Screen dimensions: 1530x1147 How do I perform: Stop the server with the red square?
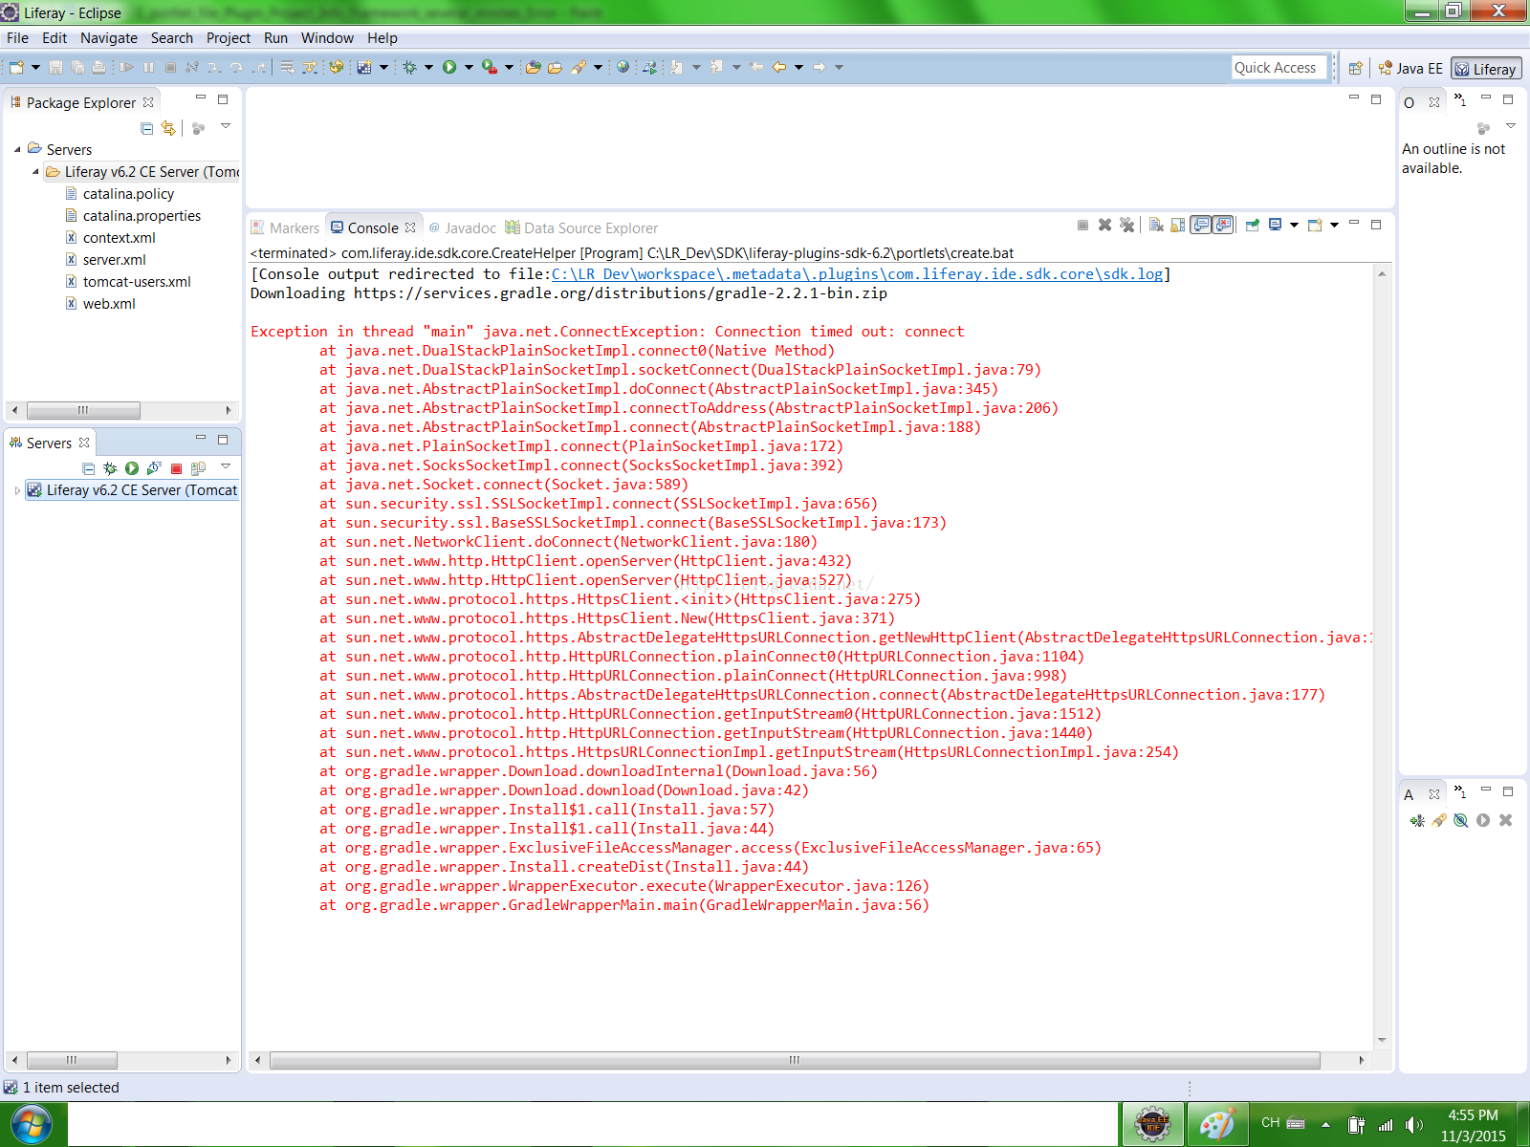[176, 468]
